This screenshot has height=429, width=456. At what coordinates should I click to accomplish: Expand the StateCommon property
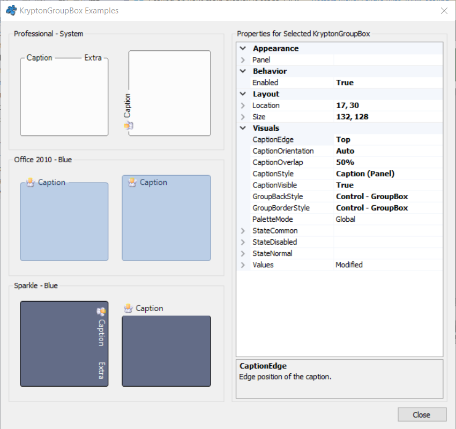click(x=243, y=230)
